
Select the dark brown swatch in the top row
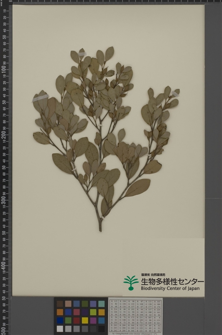60,304
